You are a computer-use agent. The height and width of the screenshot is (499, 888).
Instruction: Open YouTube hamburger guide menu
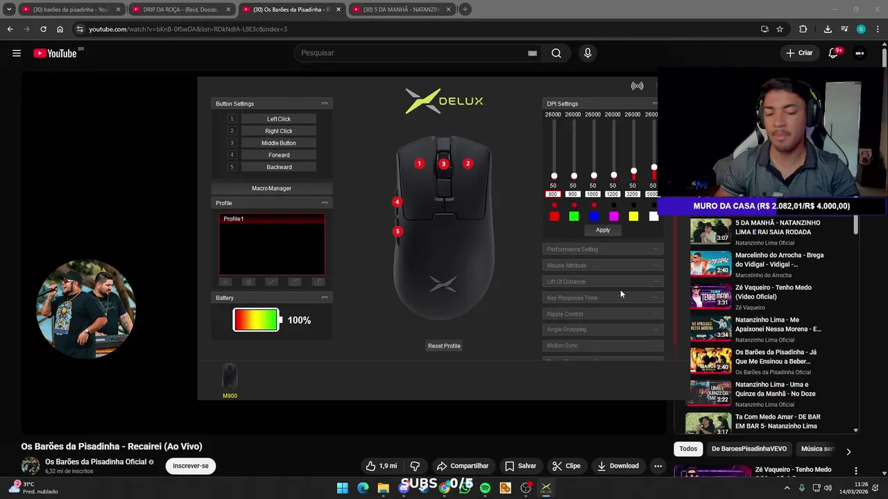tap(17, 53)
